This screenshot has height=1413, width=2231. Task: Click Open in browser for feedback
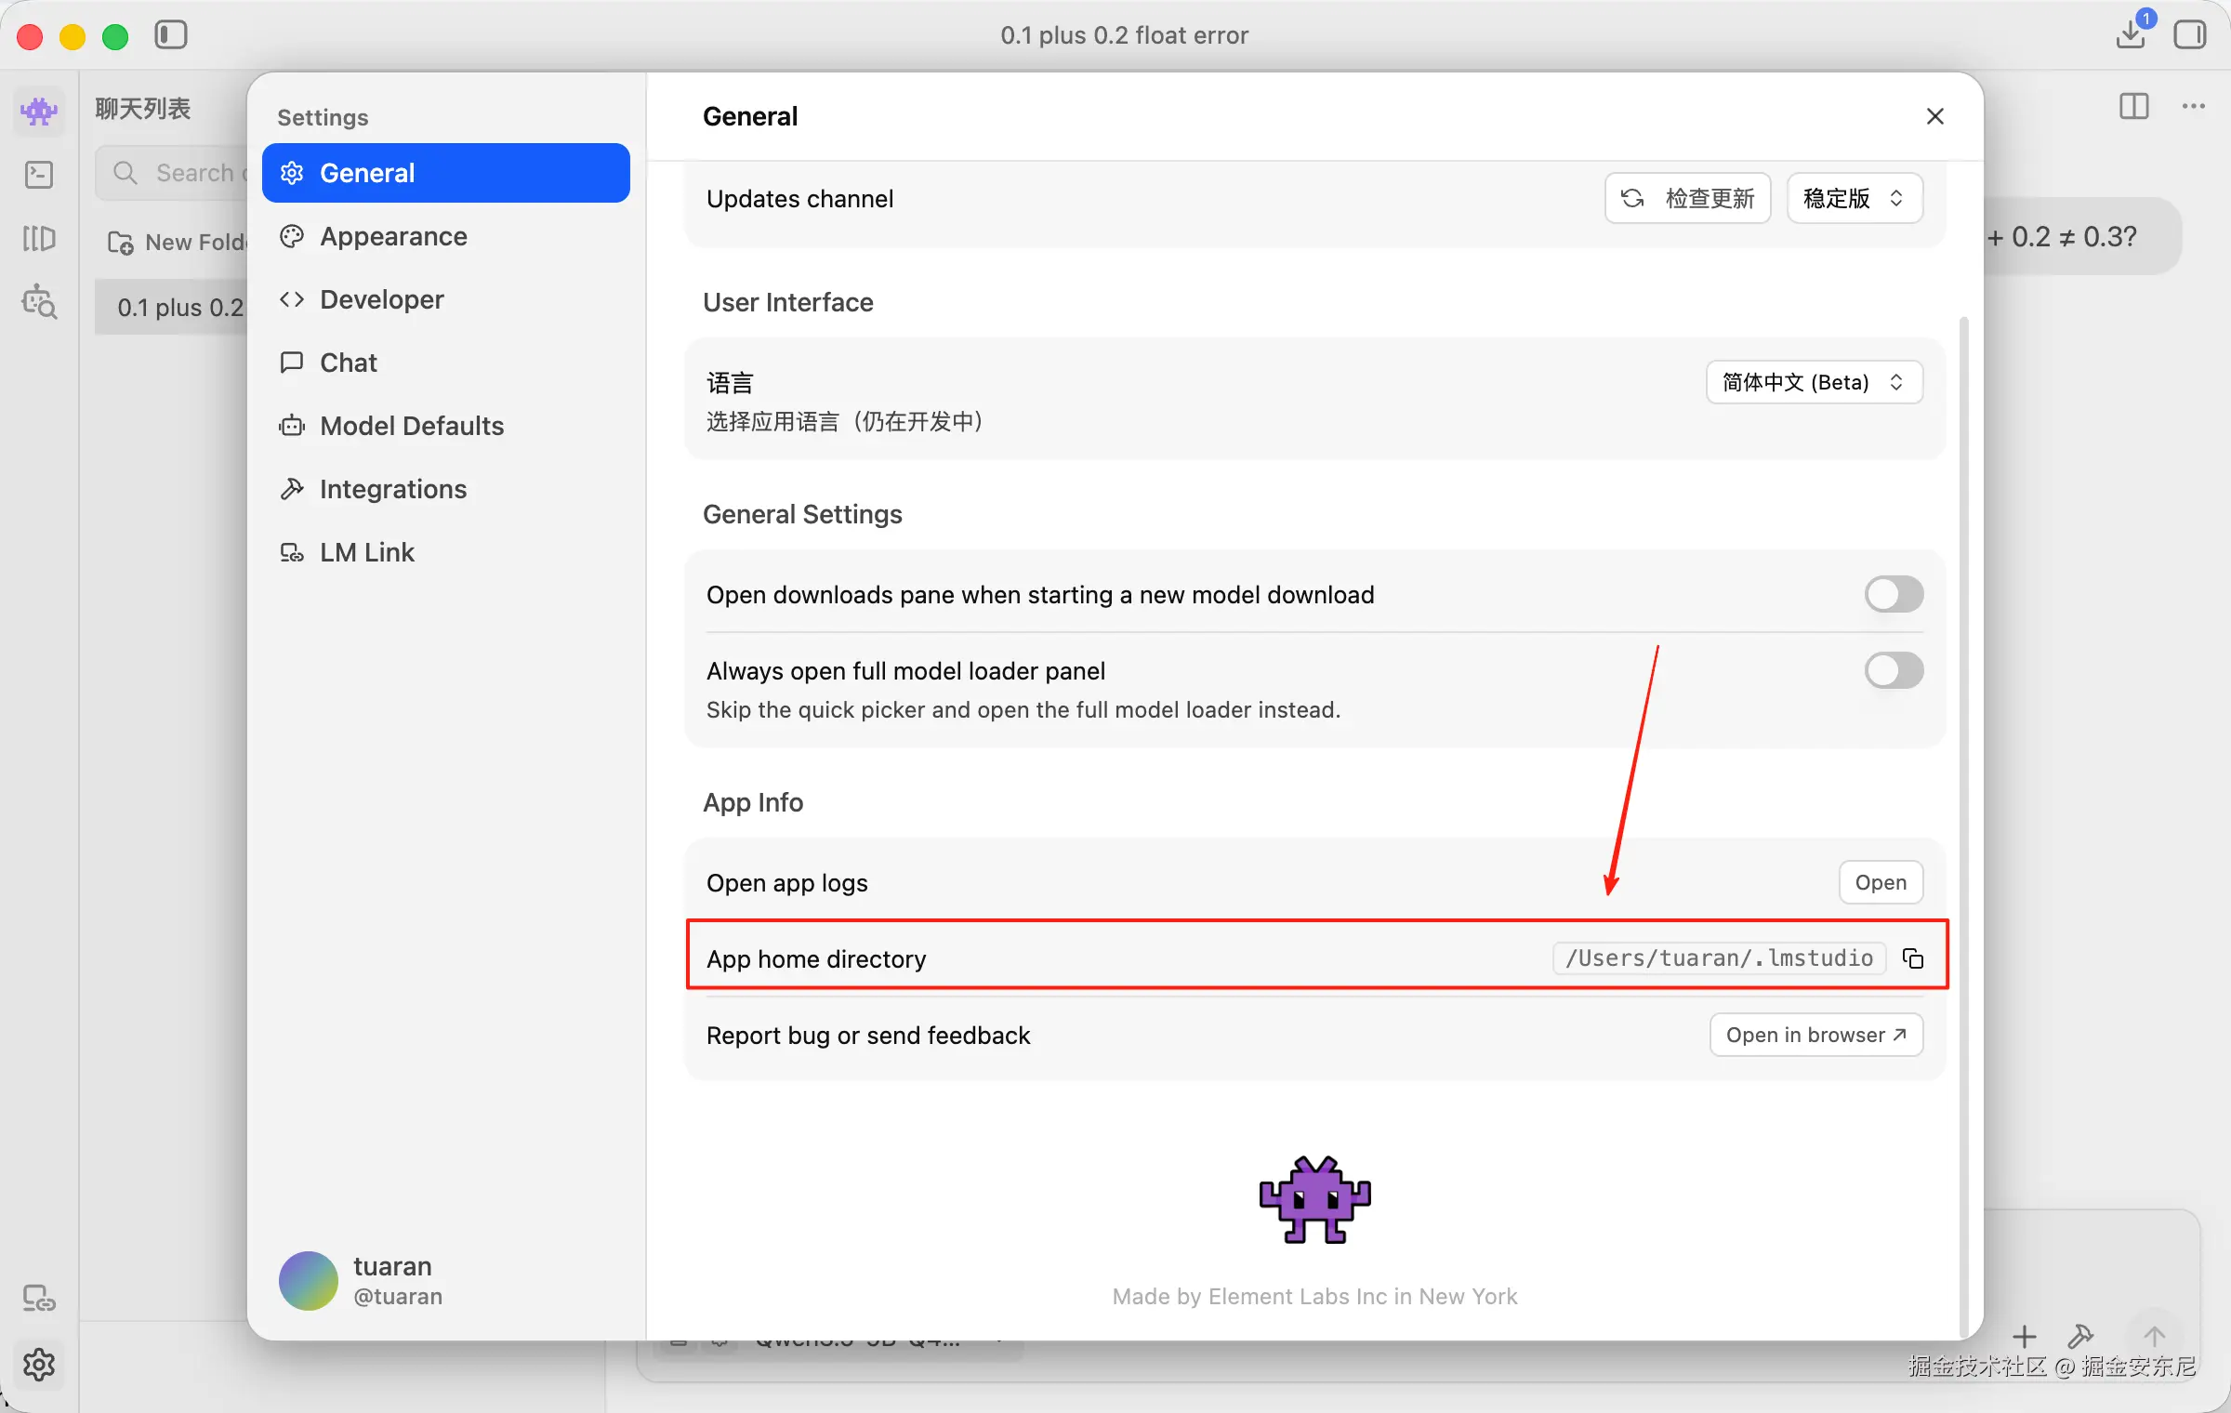1815,1035
